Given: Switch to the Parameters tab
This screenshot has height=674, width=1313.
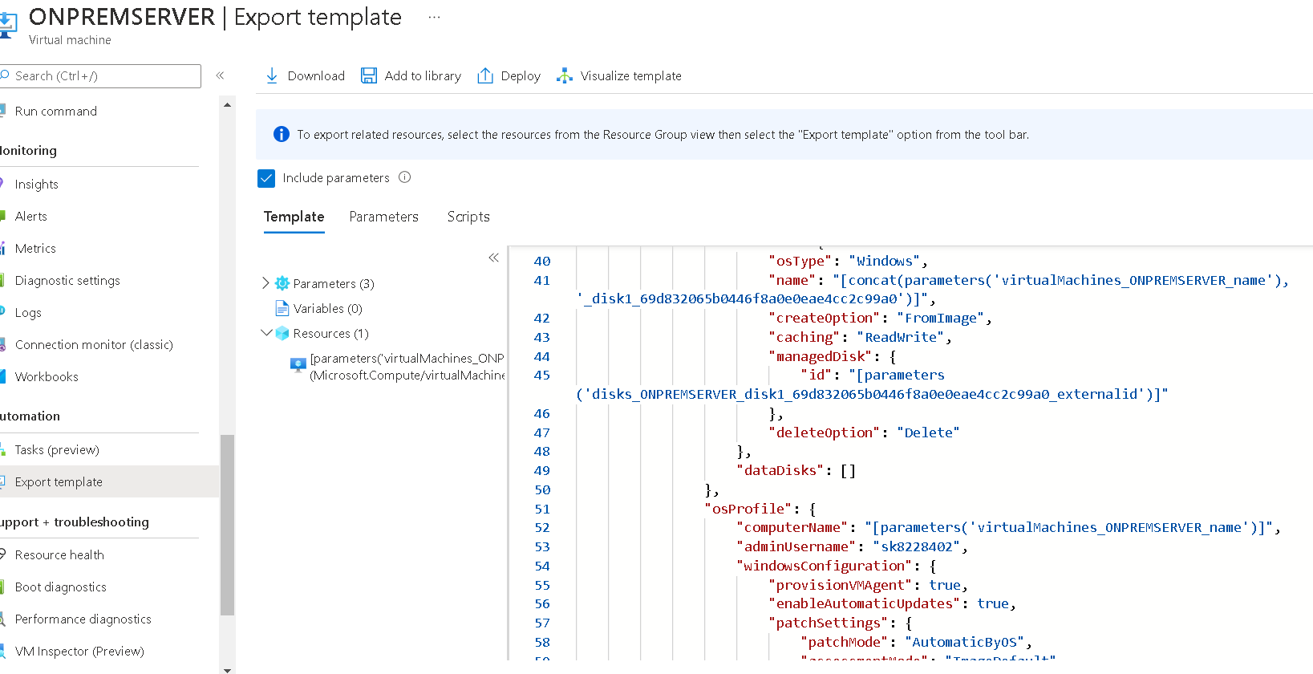Looking at the screenshot, I should click(x=383, y=217).
